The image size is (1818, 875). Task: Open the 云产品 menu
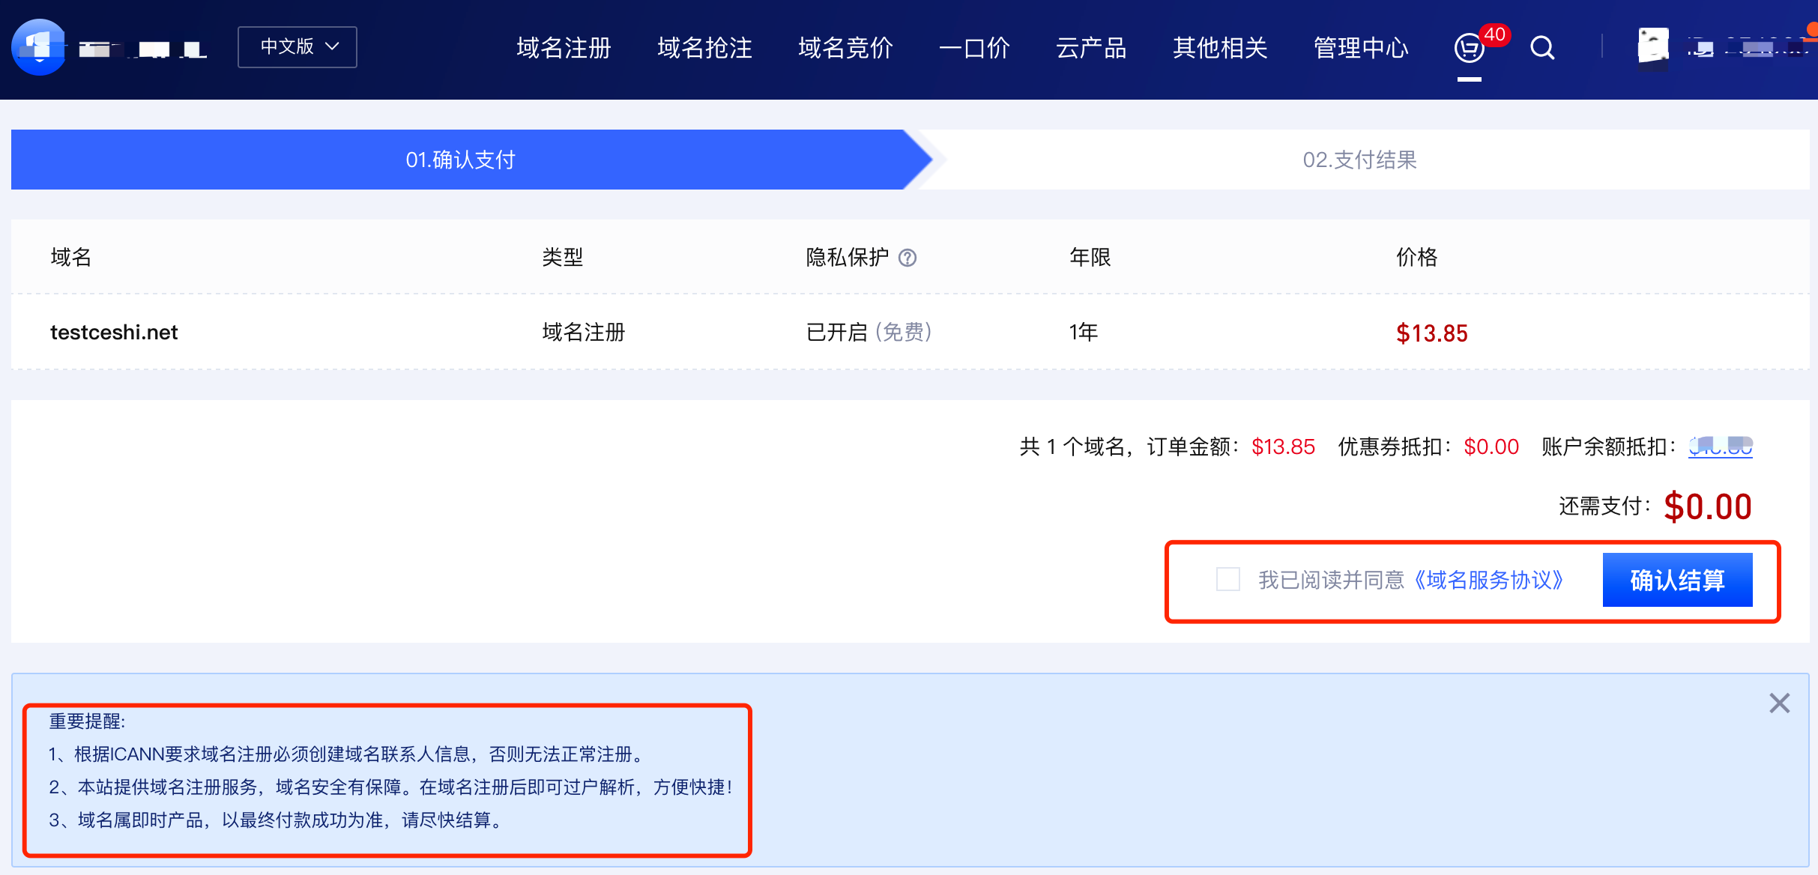1091,48
